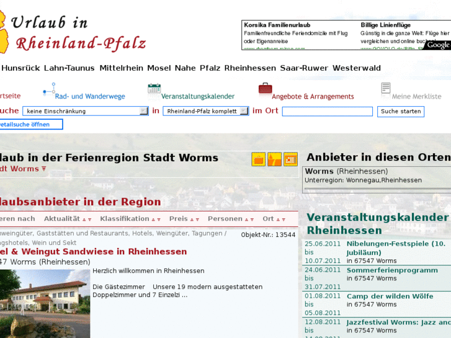Open the Nahe region menu
This screenshot has height=338, width=451.
click(x=185, y=68)
